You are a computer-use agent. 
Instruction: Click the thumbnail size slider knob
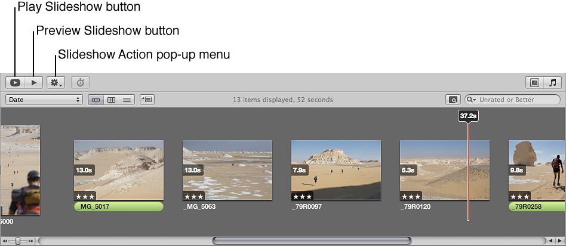coord(18,241)
